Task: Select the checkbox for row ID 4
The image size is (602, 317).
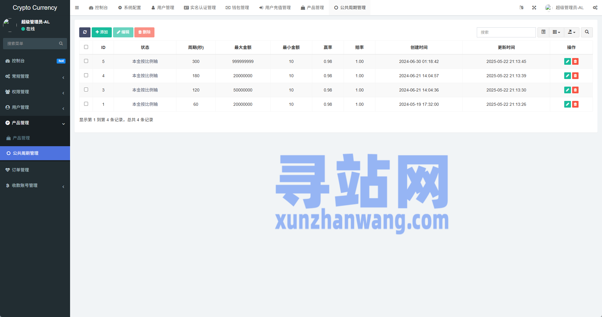Action: (x=86, y=75)
